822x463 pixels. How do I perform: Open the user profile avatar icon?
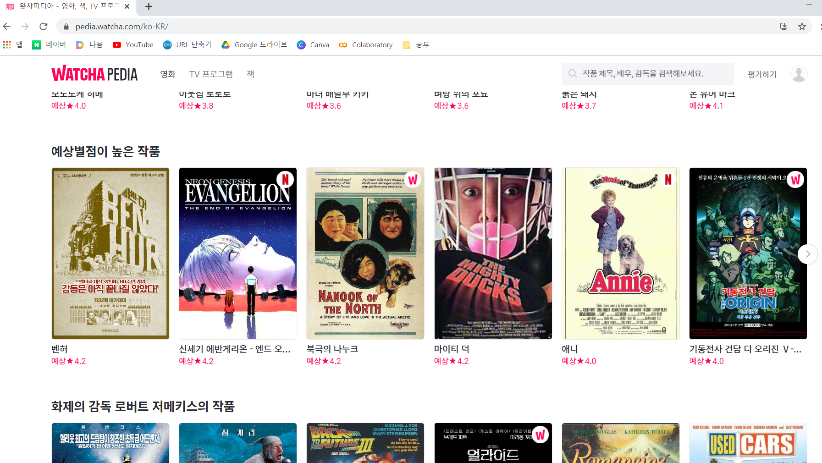click(799, 74)
